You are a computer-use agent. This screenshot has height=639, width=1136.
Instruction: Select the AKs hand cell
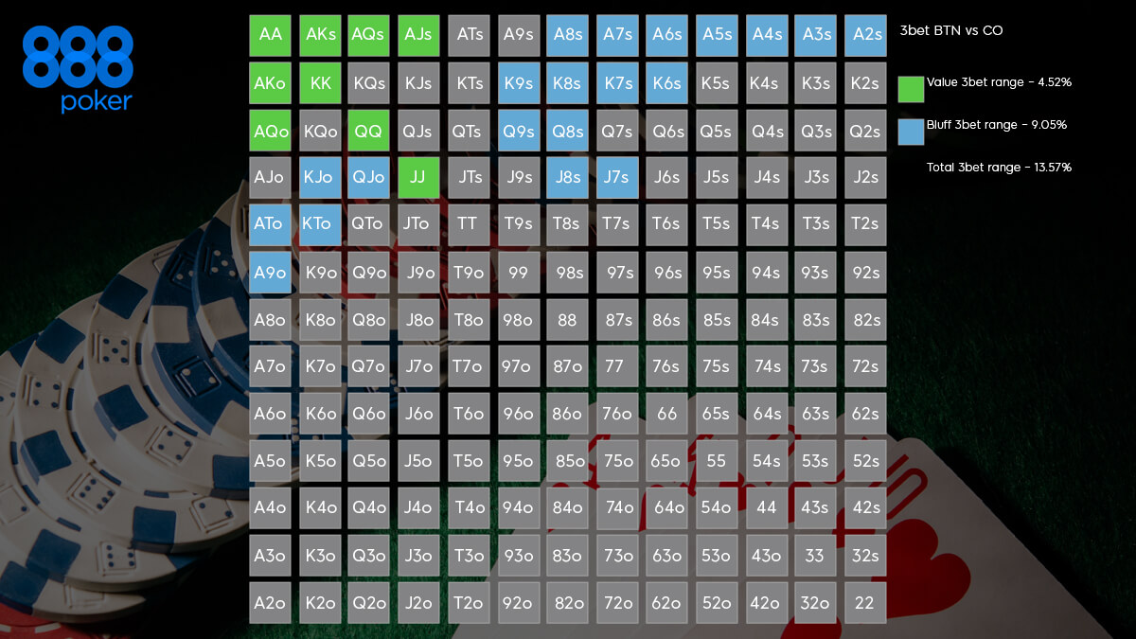pyautogui.click(x=320, y=35)
